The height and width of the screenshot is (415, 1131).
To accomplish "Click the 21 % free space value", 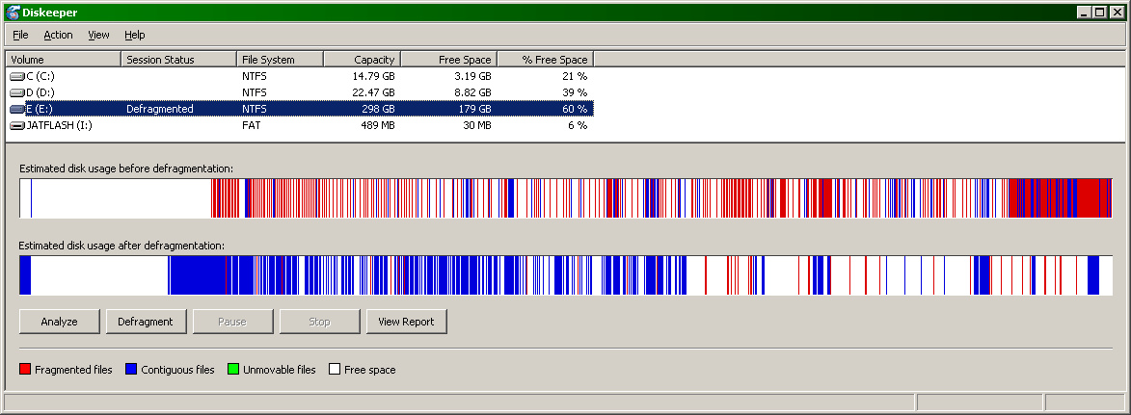I will tap(576, 76).
